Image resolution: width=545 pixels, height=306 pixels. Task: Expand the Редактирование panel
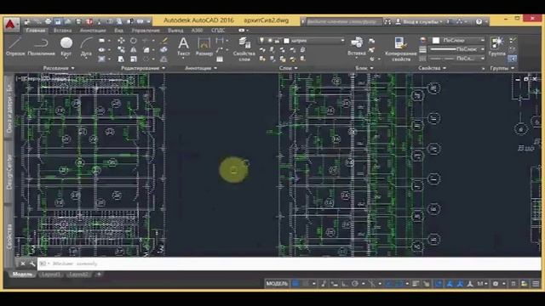click(x=143, y=68)
